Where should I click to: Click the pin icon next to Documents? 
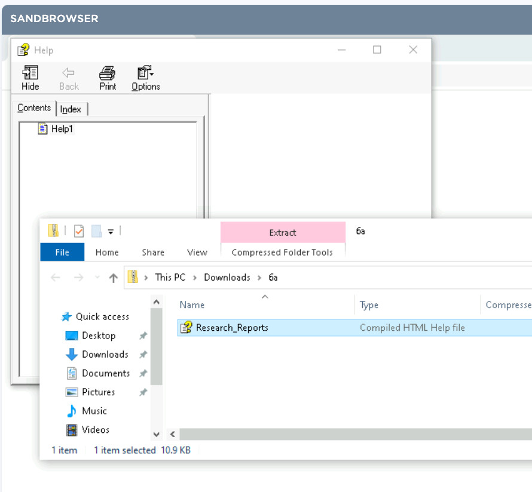(143, 373)
